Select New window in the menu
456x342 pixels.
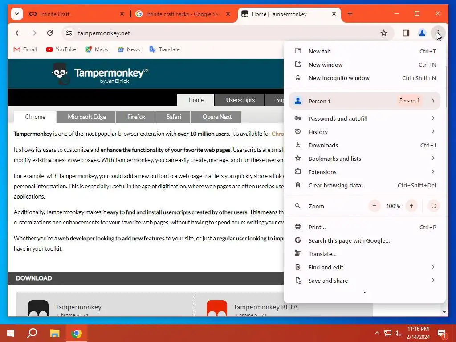pos(365,65)
